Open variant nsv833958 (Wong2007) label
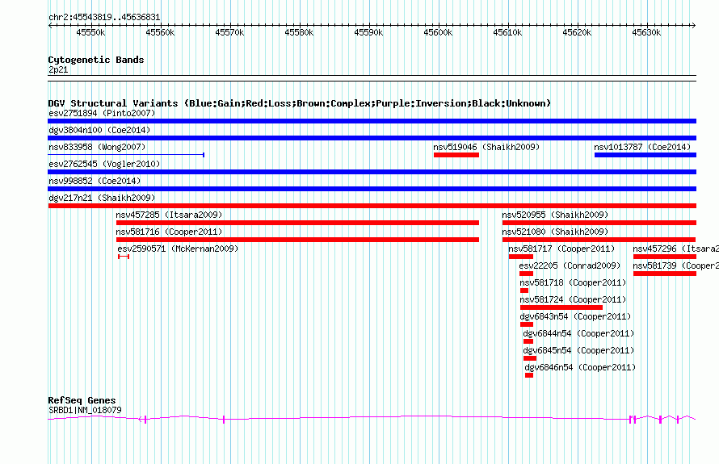The image size is (719, 464). click(x=97, y=147)
